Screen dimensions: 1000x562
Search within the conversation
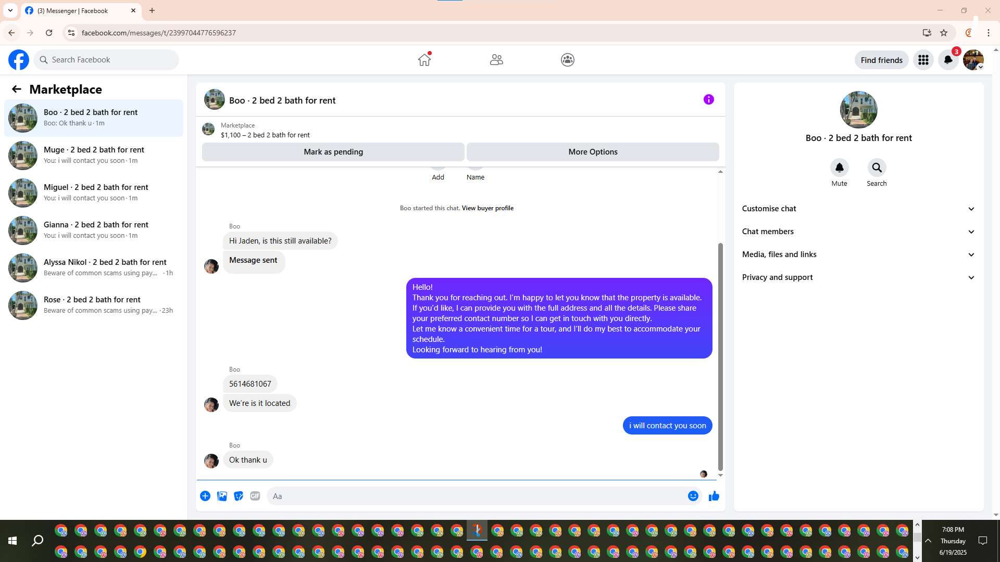pos(877,168)
